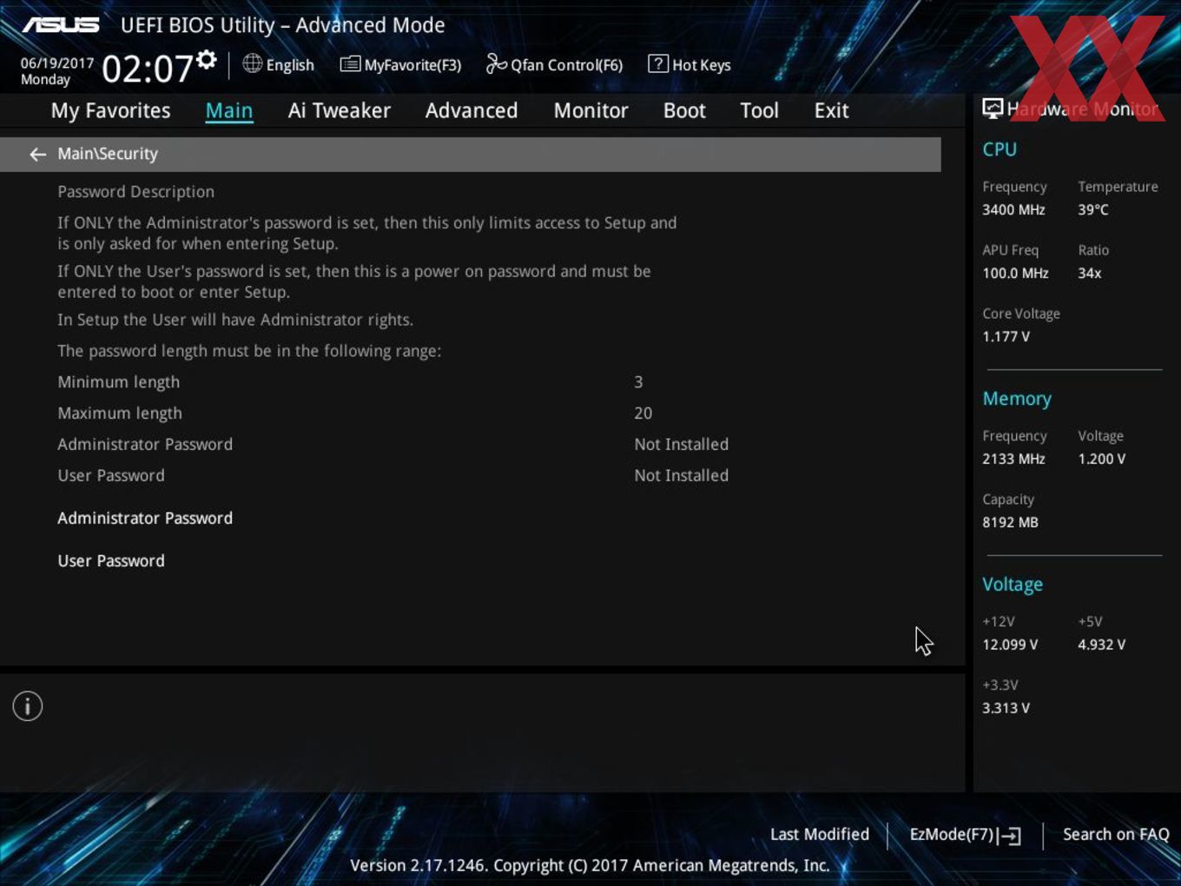This screenshot has width=1181, height=886.
Task: Click the CPU frequency 3400 MHz
Action: [1013, 209]
